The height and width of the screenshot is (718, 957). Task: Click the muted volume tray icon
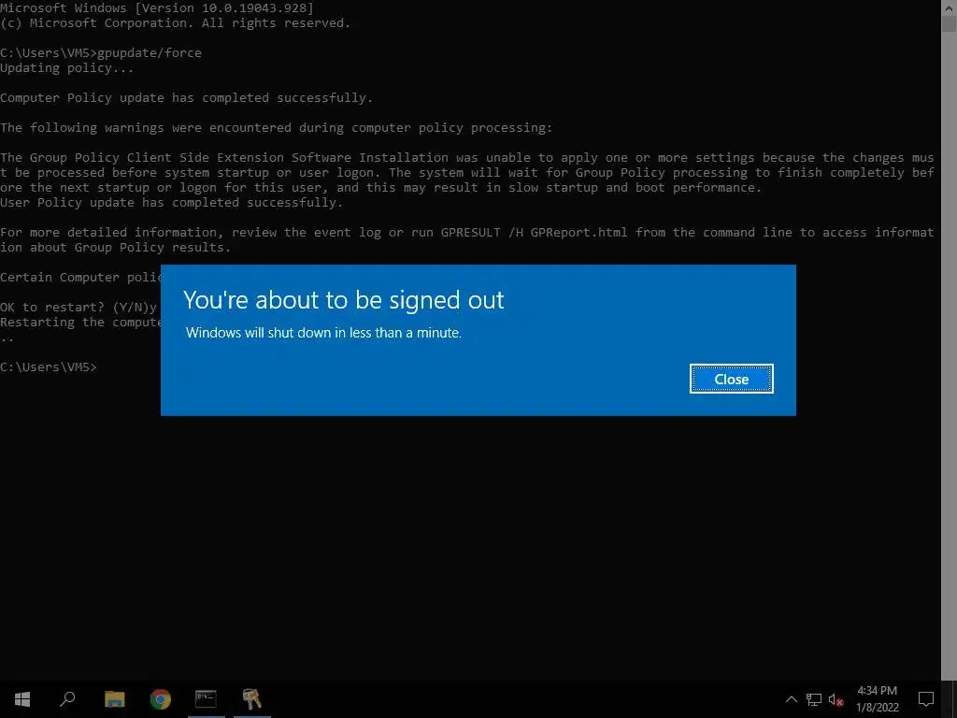click(836, 699)
